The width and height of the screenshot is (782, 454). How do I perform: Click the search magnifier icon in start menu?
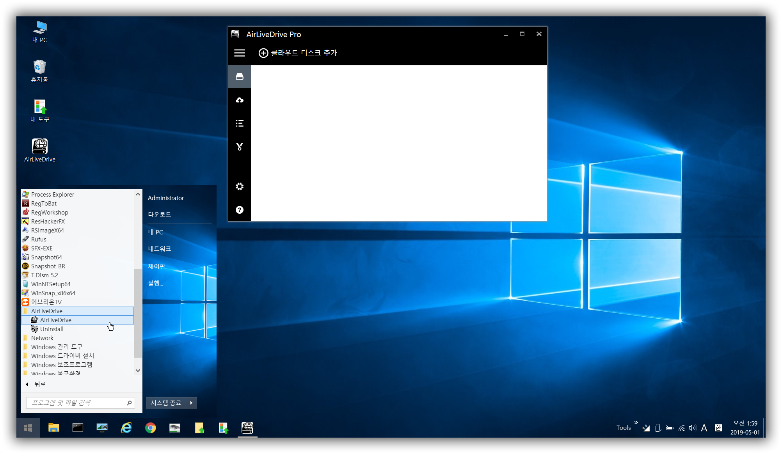coord(129,403)
